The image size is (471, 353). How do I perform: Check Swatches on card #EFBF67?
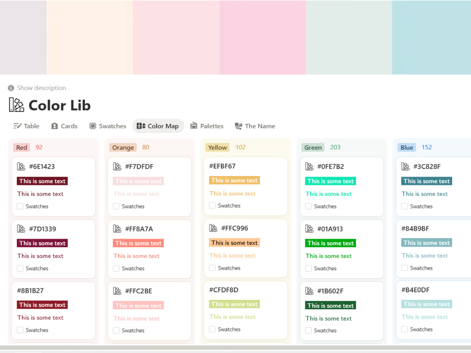(212, 206)
